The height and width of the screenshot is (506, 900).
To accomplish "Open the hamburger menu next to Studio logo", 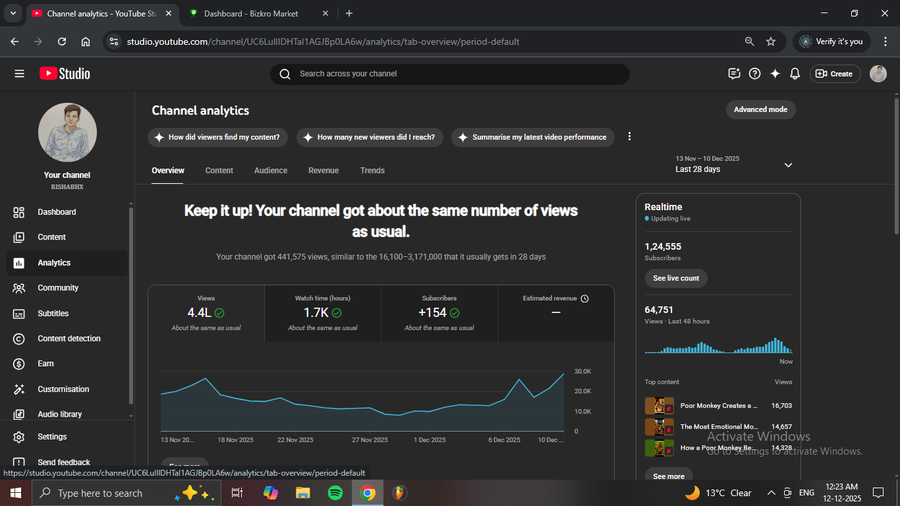I will 19,74.
